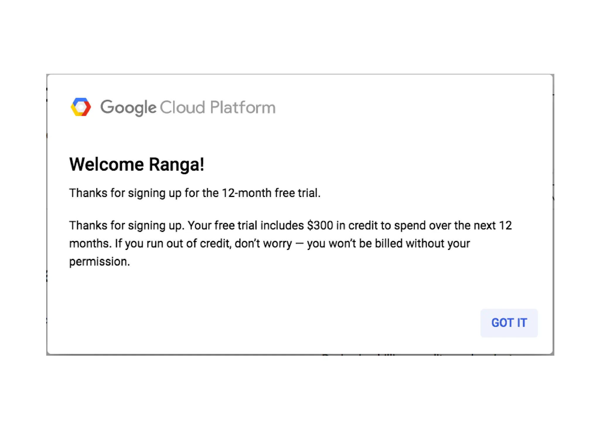
Task: Click 'spend over the next 12' phrase
Action: (x=453, y=226)
